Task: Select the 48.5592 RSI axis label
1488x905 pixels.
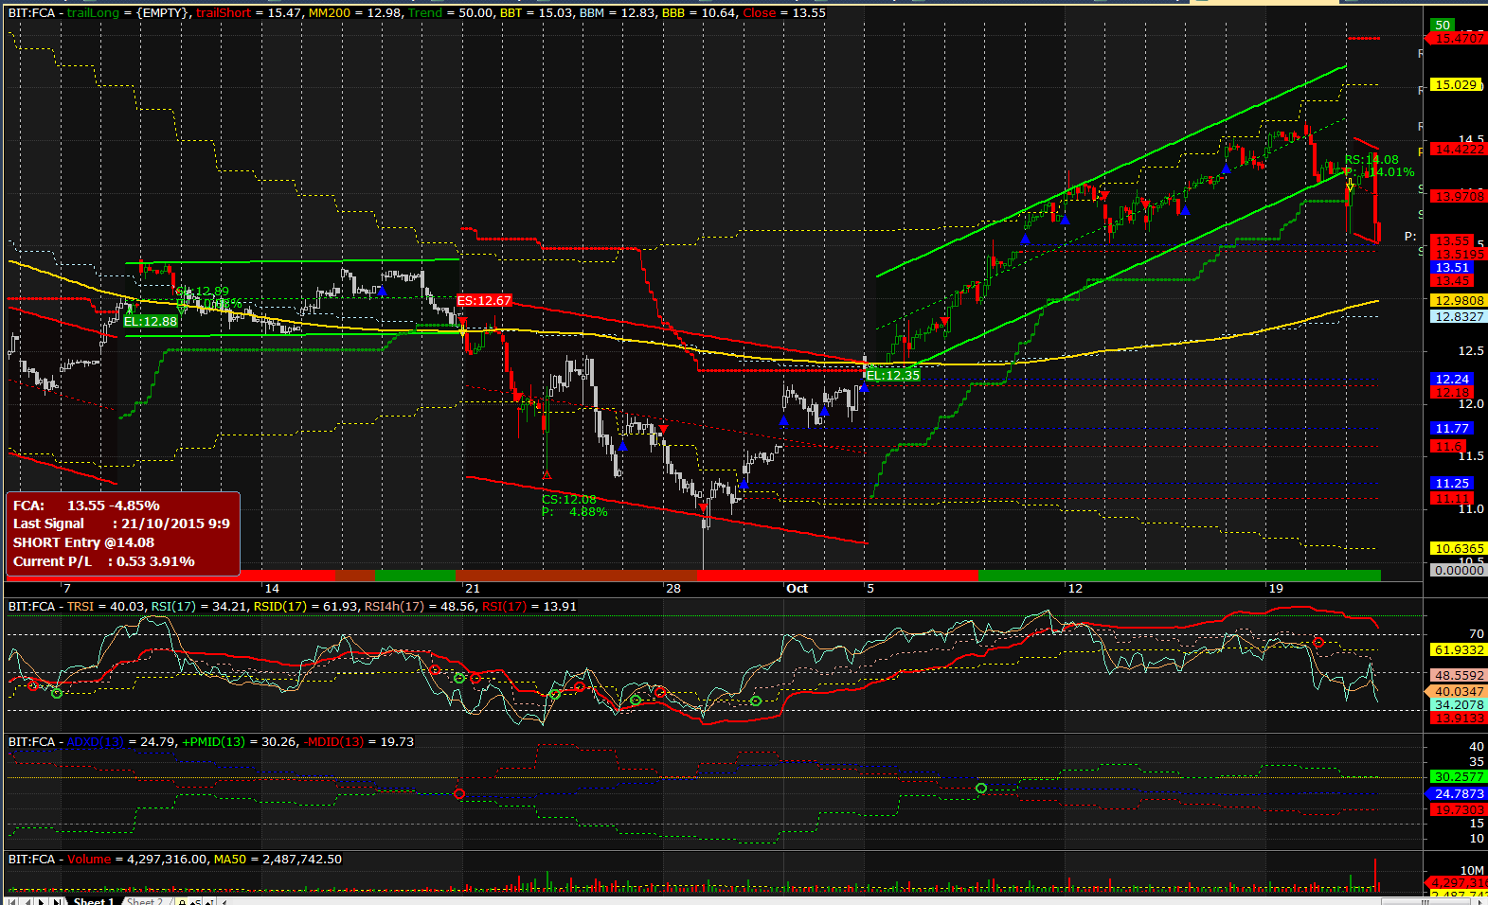Action: 1459,675
